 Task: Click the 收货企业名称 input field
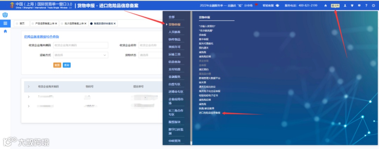(x=151, y=45)
